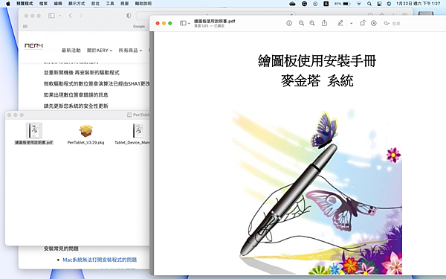Viewport: 446px width, 279px height.
Task: Click the text 請先更新您系統的安全性更新
Action: pyautogui.click(x=76, y=106)
